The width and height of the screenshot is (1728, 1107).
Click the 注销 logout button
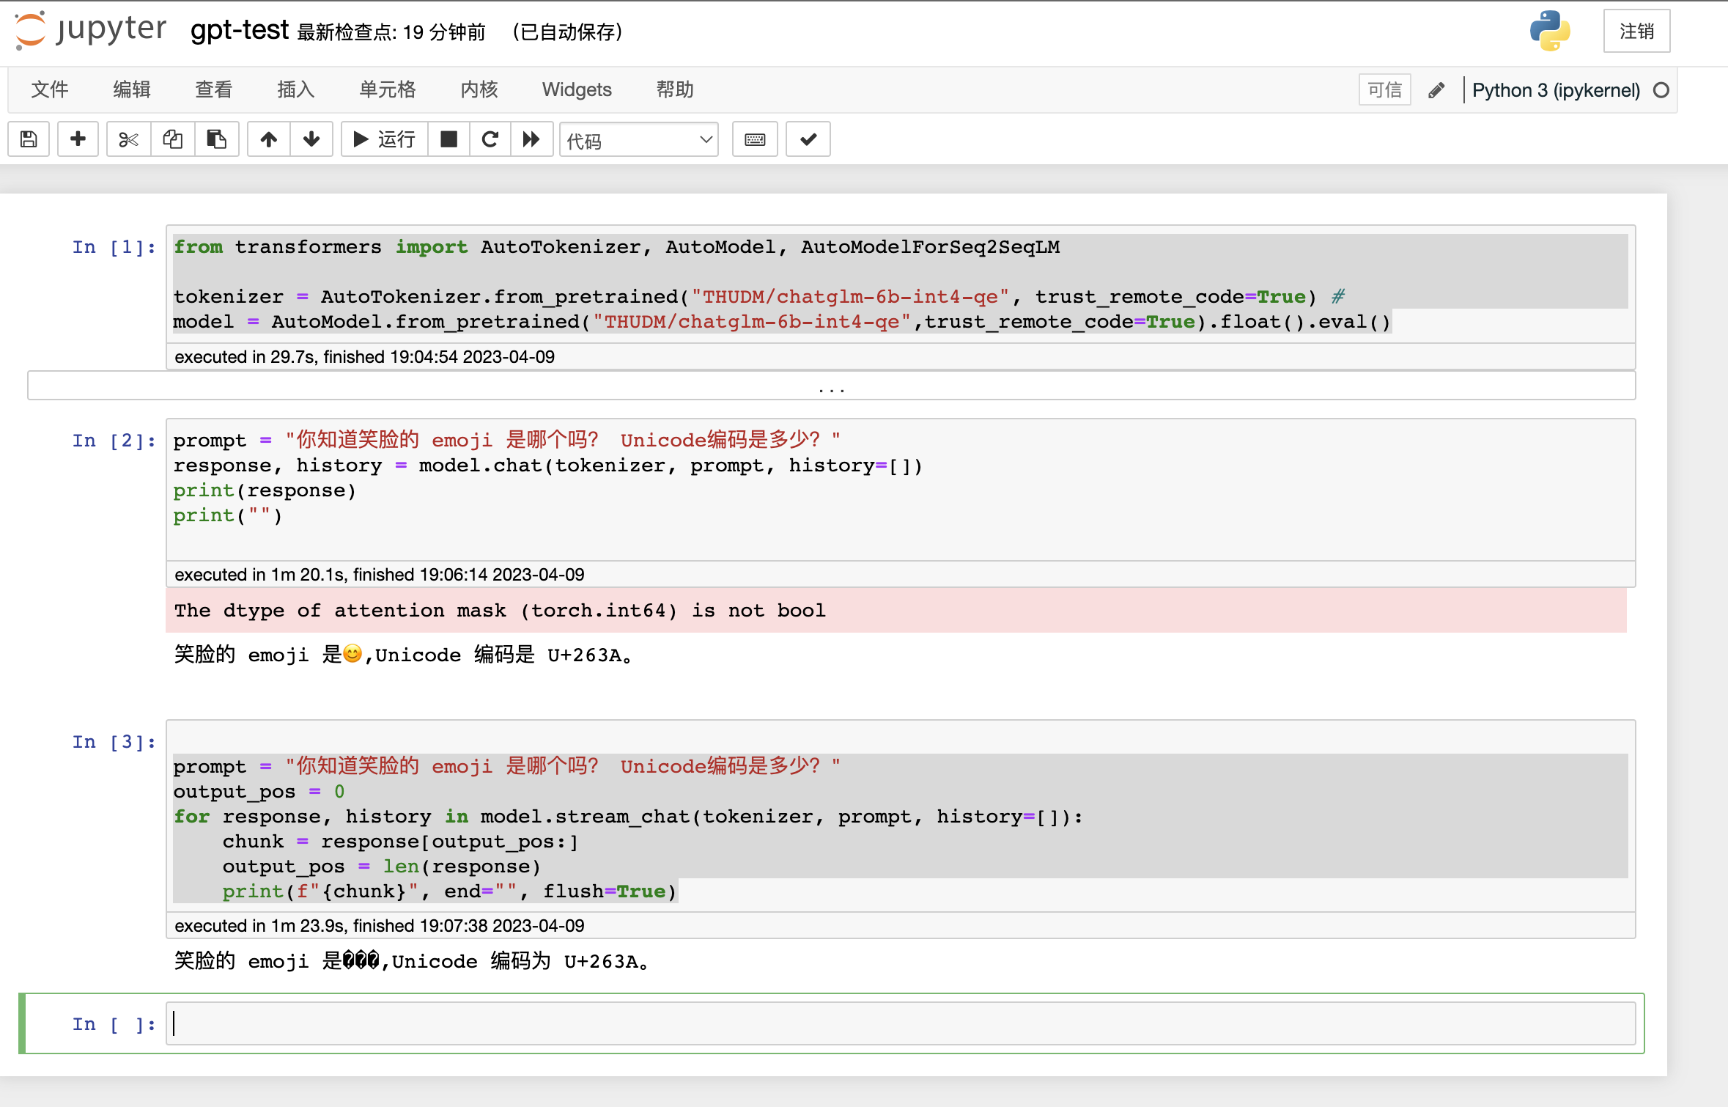(1636, 32)
